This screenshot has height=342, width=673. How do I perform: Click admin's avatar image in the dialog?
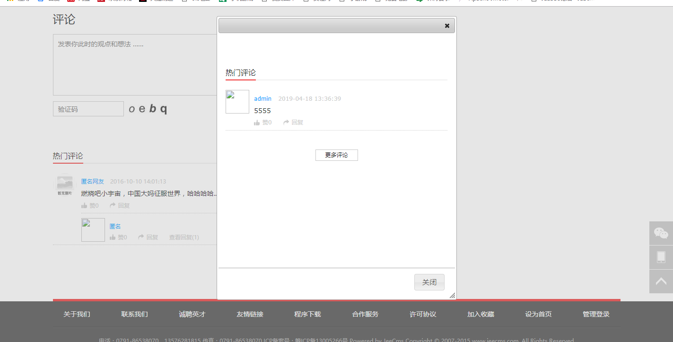237,102
